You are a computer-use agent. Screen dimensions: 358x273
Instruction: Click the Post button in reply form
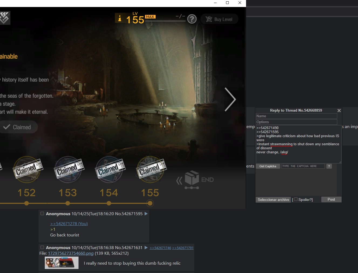pyautogui.click(x=331, y=199)
